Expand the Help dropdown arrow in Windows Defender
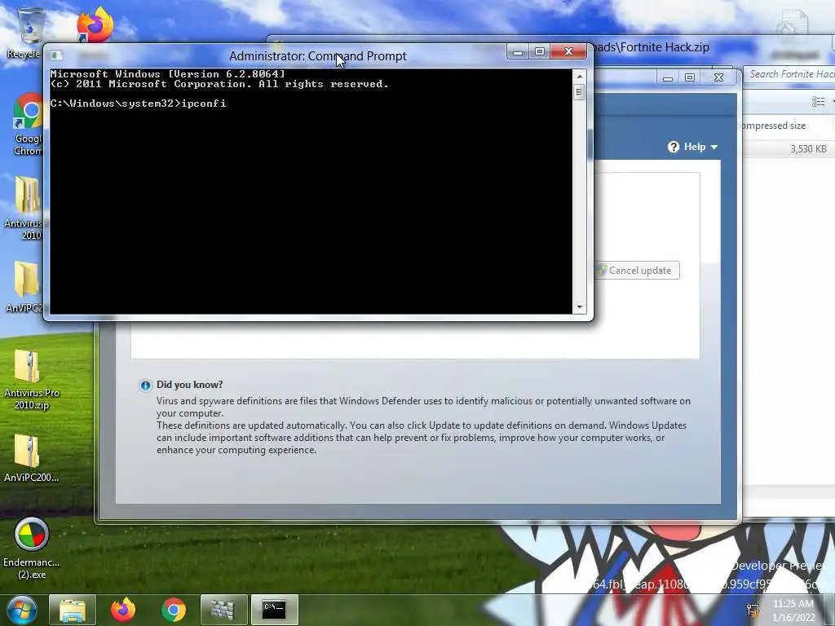 (x=714, y=147)
